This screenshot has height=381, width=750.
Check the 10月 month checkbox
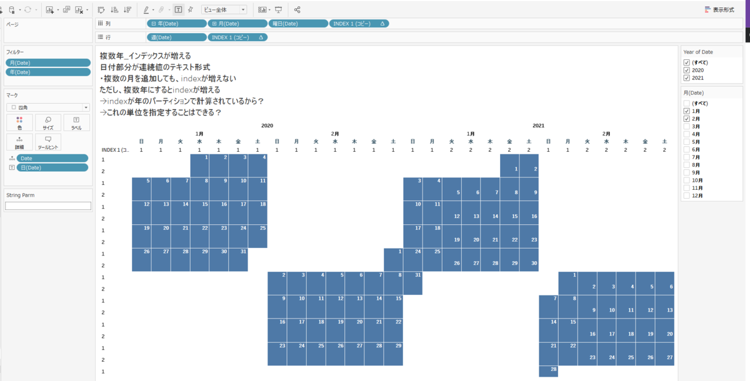pyautogui.click(x=687, y=180)
